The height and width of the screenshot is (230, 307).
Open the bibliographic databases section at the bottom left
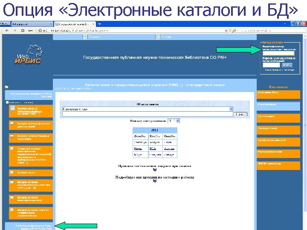click(29, 227)
